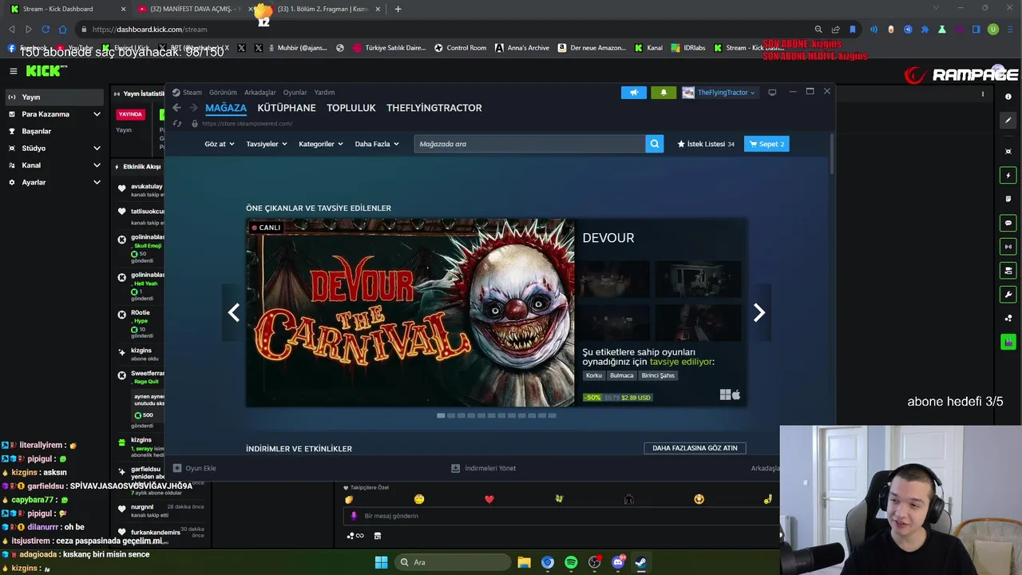Click Steam's forward navigation arrow
This screenshot has width=1022, height=575.
pos(192,108)
